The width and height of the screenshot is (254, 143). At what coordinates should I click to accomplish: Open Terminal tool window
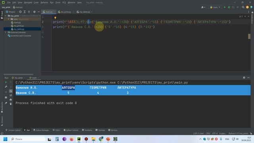[x=100, y=130]
